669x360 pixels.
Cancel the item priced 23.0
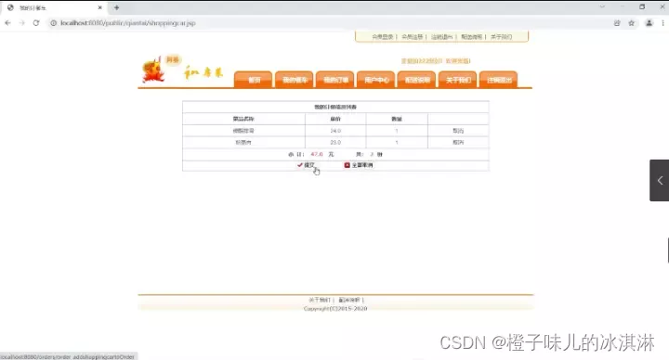(x=458, y=142)
